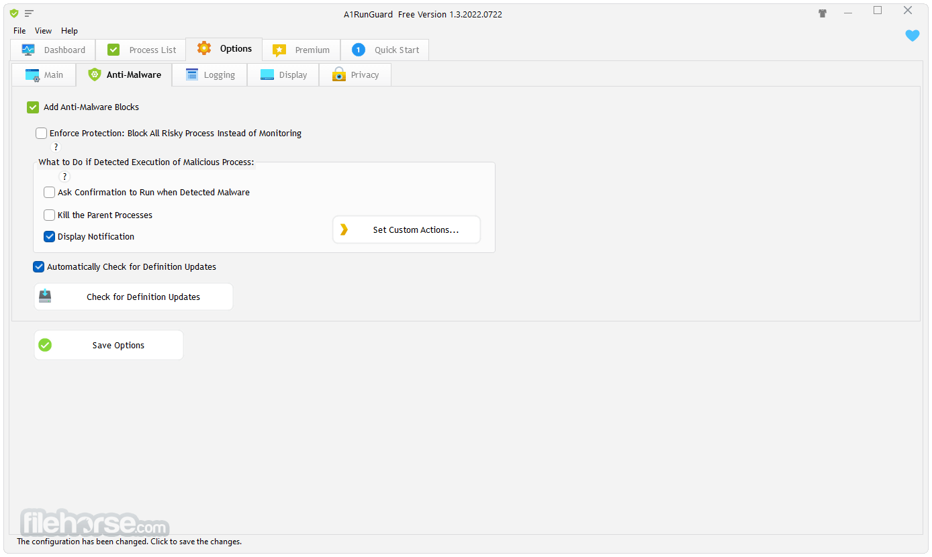Click the 'What to Do if Detected Execution' label
This screenshot has height=557, width=932.
(146, 162)
